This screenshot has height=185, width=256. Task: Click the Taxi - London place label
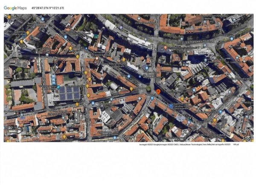tap(232, 62)
